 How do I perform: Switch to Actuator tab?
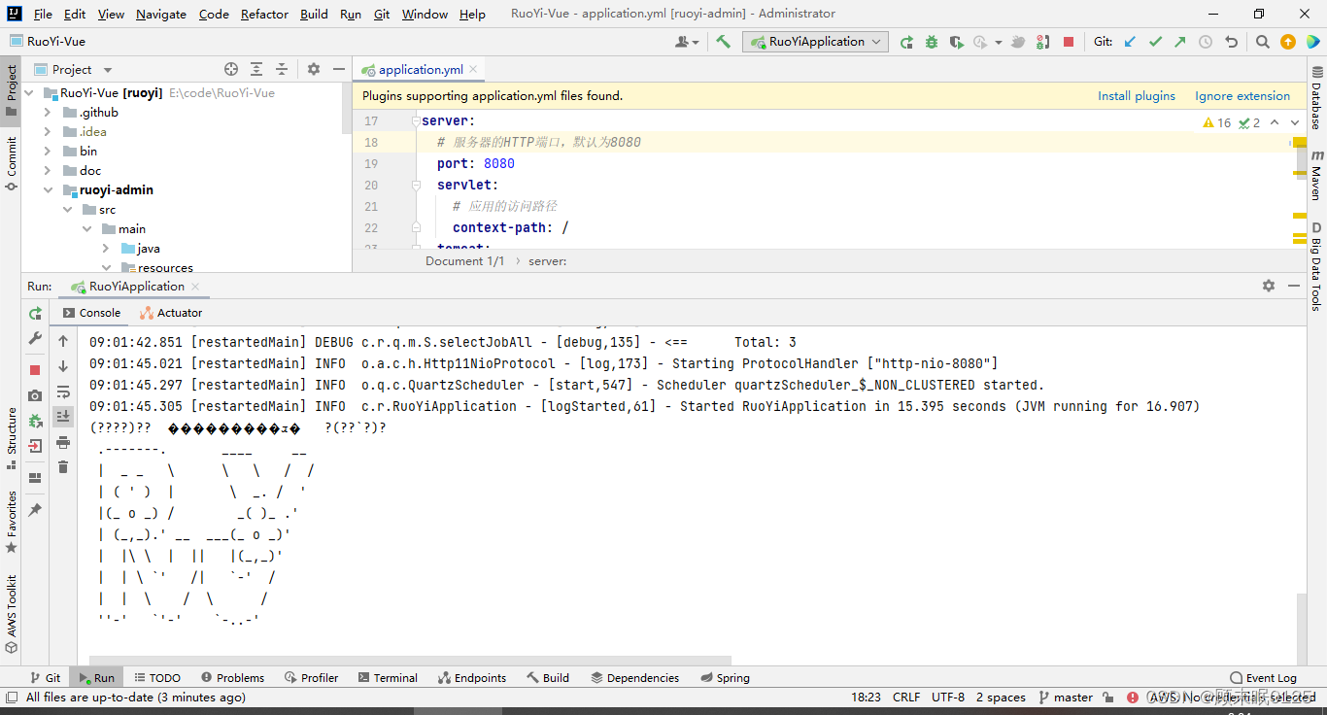coord(171,313)
